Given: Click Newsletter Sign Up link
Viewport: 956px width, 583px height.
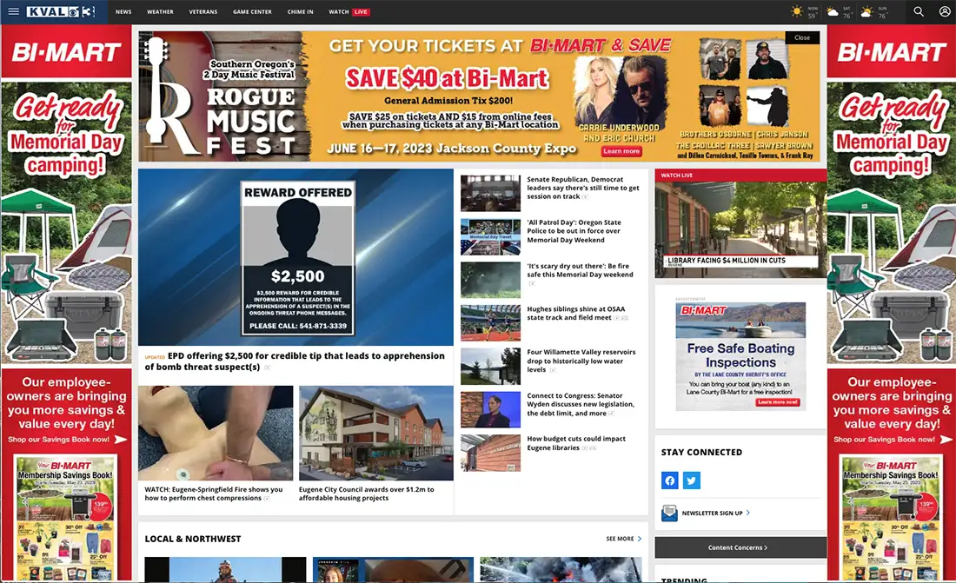Looking at the screenshot, I should 716,513.
